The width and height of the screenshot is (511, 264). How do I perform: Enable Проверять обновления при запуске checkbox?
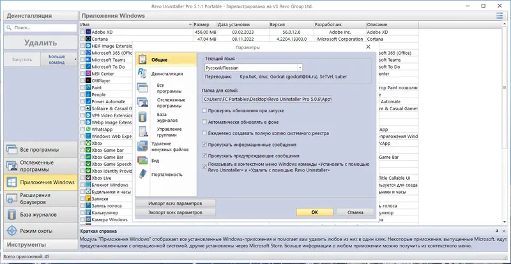click(x=204, y=111)
